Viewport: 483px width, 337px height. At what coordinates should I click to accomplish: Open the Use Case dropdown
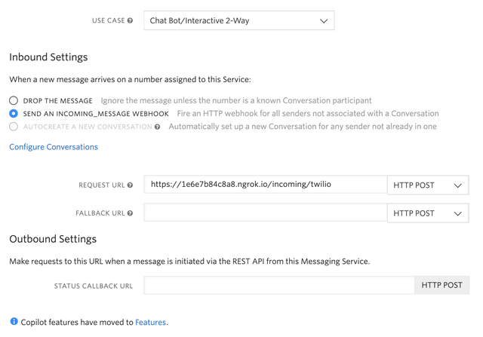click(239, 20)
